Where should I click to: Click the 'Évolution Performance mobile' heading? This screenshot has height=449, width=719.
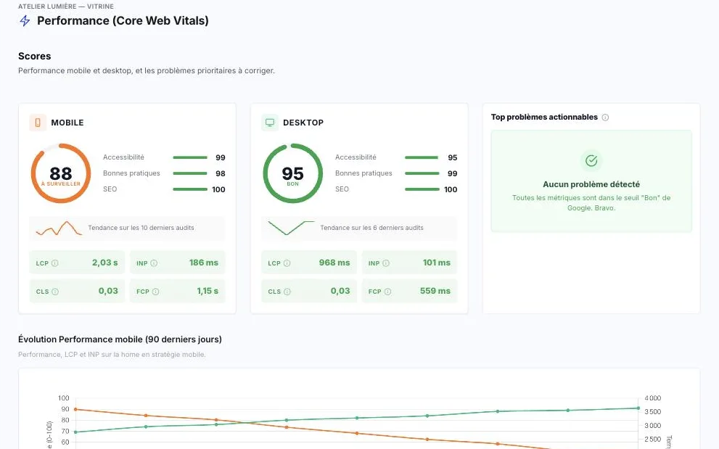(120, 339)
